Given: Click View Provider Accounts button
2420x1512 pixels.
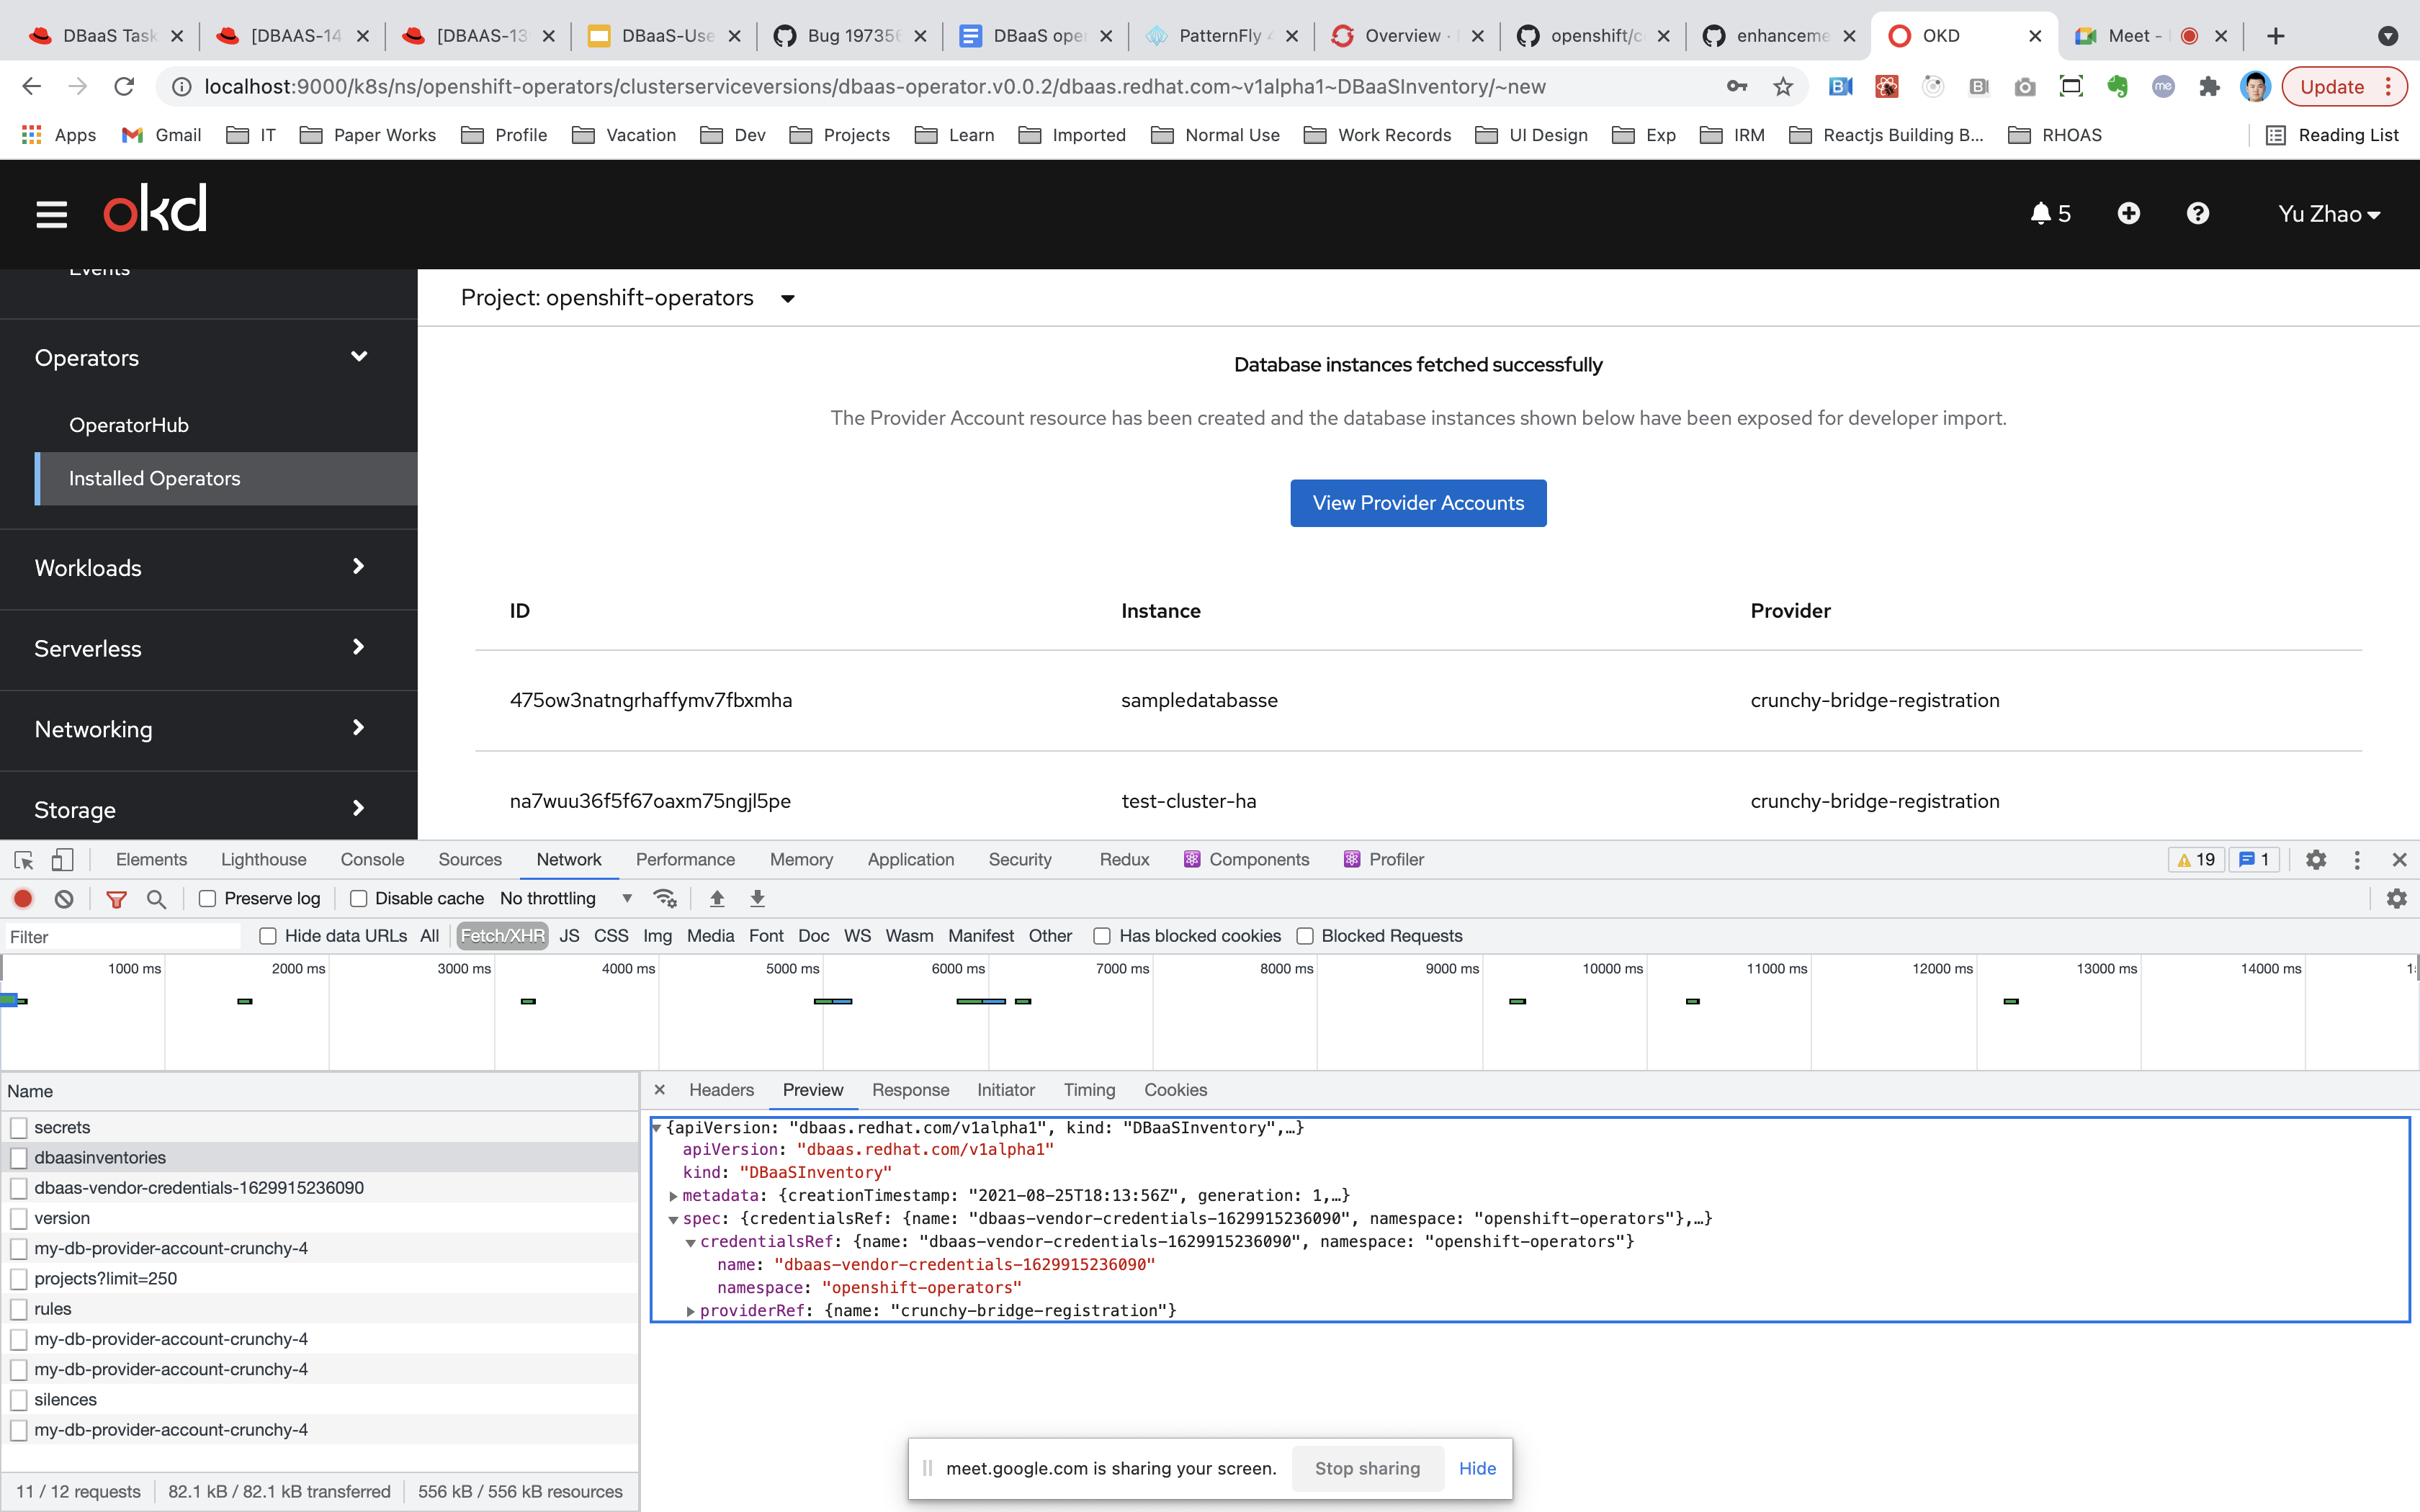Looking at the screenshot, I should tap(1417, 503).
